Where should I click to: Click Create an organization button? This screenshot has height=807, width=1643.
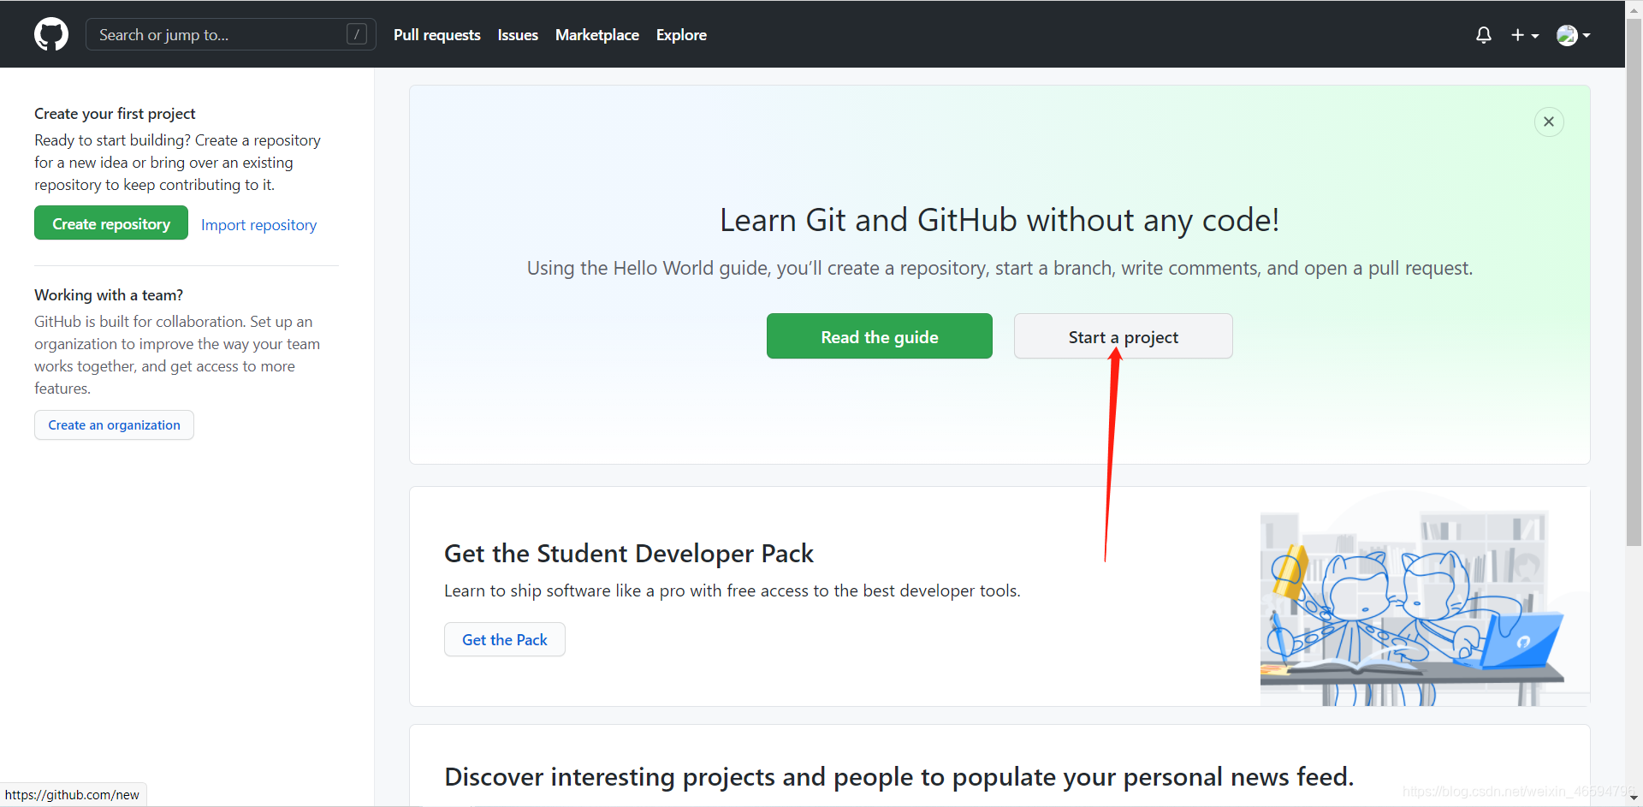pos(114,425)
